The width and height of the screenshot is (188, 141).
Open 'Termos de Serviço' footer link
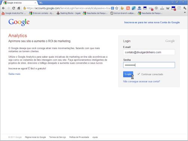point(58,137)
